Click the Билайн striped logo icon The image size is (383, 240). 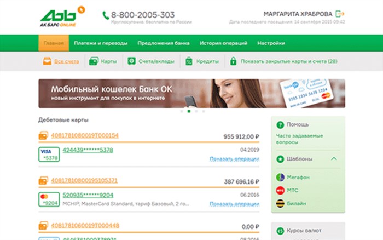280,203
